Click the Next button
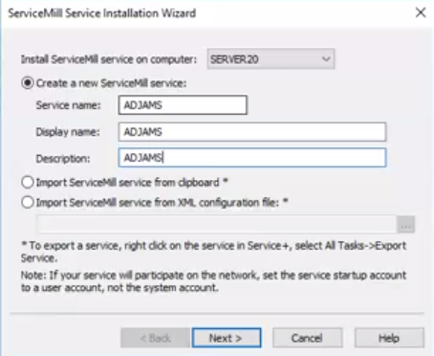Screen dimensions: 434x356 coord(227,338)
